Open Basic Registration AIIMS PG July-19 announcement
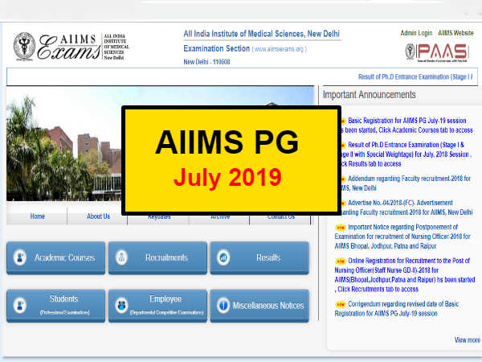Screen dimensions: 482x362 (x=406, y=125)
